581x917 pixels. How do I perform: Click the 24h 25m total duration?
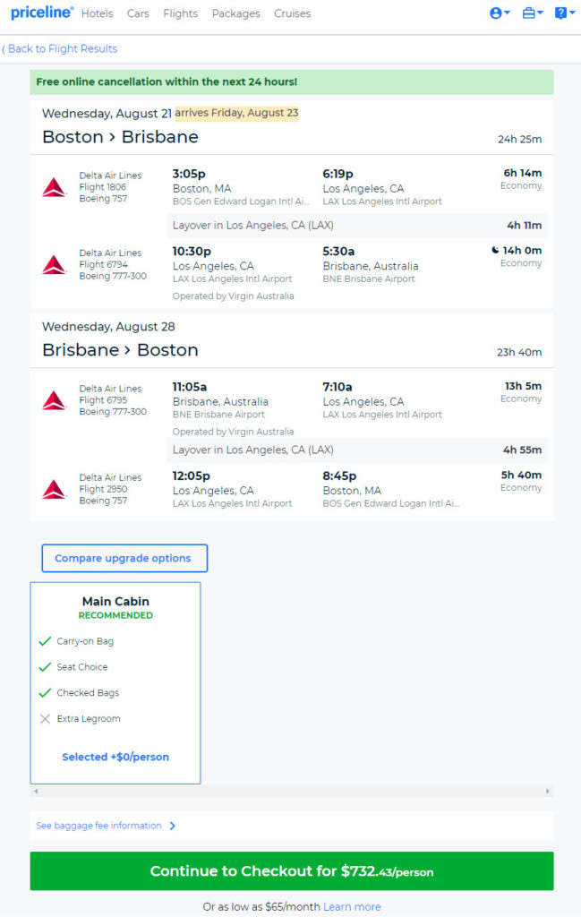tap(519, 139)
